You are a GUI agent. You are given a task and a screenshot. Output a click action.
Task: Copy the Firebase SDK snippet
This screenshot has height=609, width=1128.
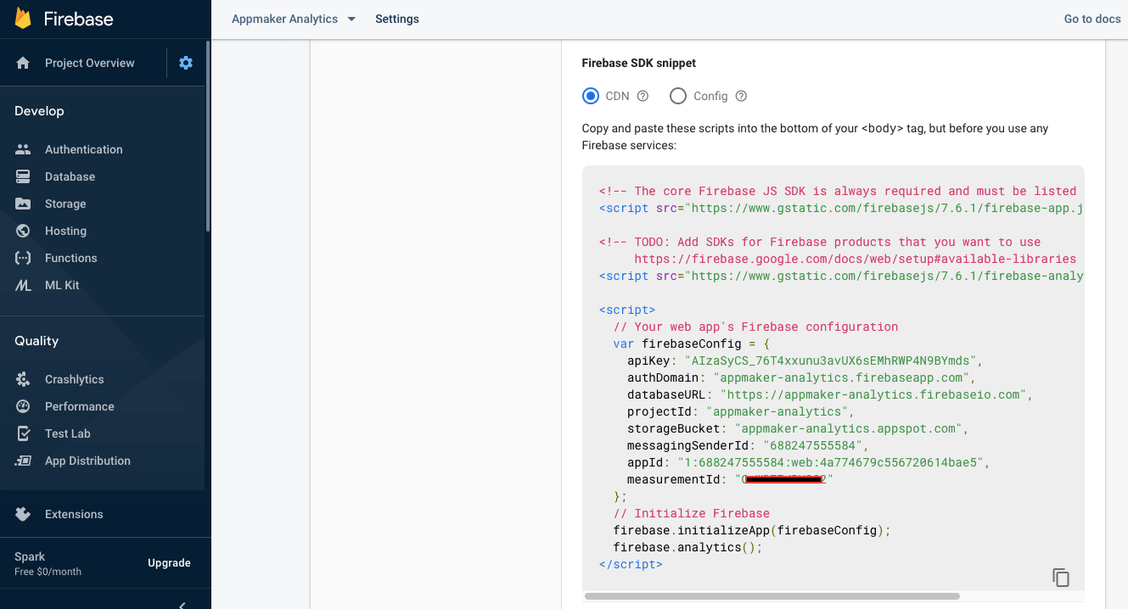tap(1060, 577)
